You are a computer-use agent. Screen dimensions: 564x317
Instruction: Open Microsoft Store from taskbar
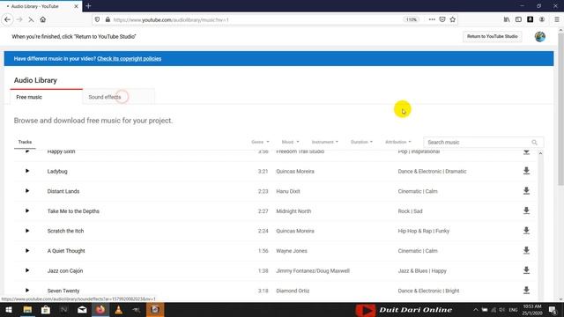46,309
